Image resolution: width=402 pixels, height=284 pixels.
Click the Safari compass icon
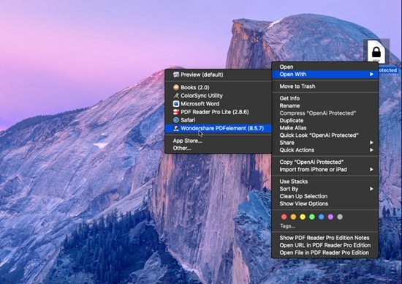pos(176,120)
